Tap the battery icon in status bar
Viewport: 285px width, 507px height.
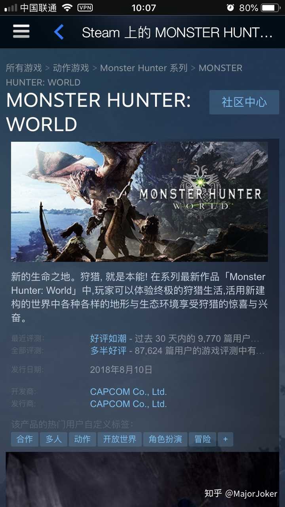(x=271, y=8)
